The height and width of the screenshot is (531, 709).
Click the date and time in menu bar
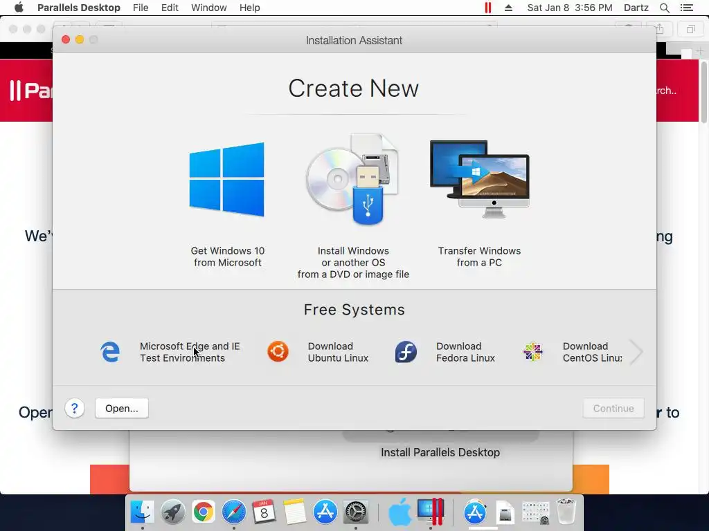[570, 8]
